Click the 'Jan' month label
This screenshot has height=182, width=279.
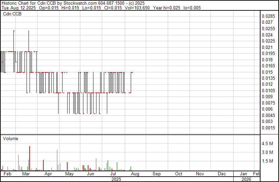point(244,174)
